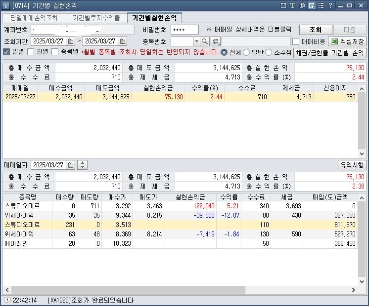Select 위세아이텍 row with loss -39,500
Image resolution: width=369 pixels, height=306 pixels.
click(x=180, y=215)
